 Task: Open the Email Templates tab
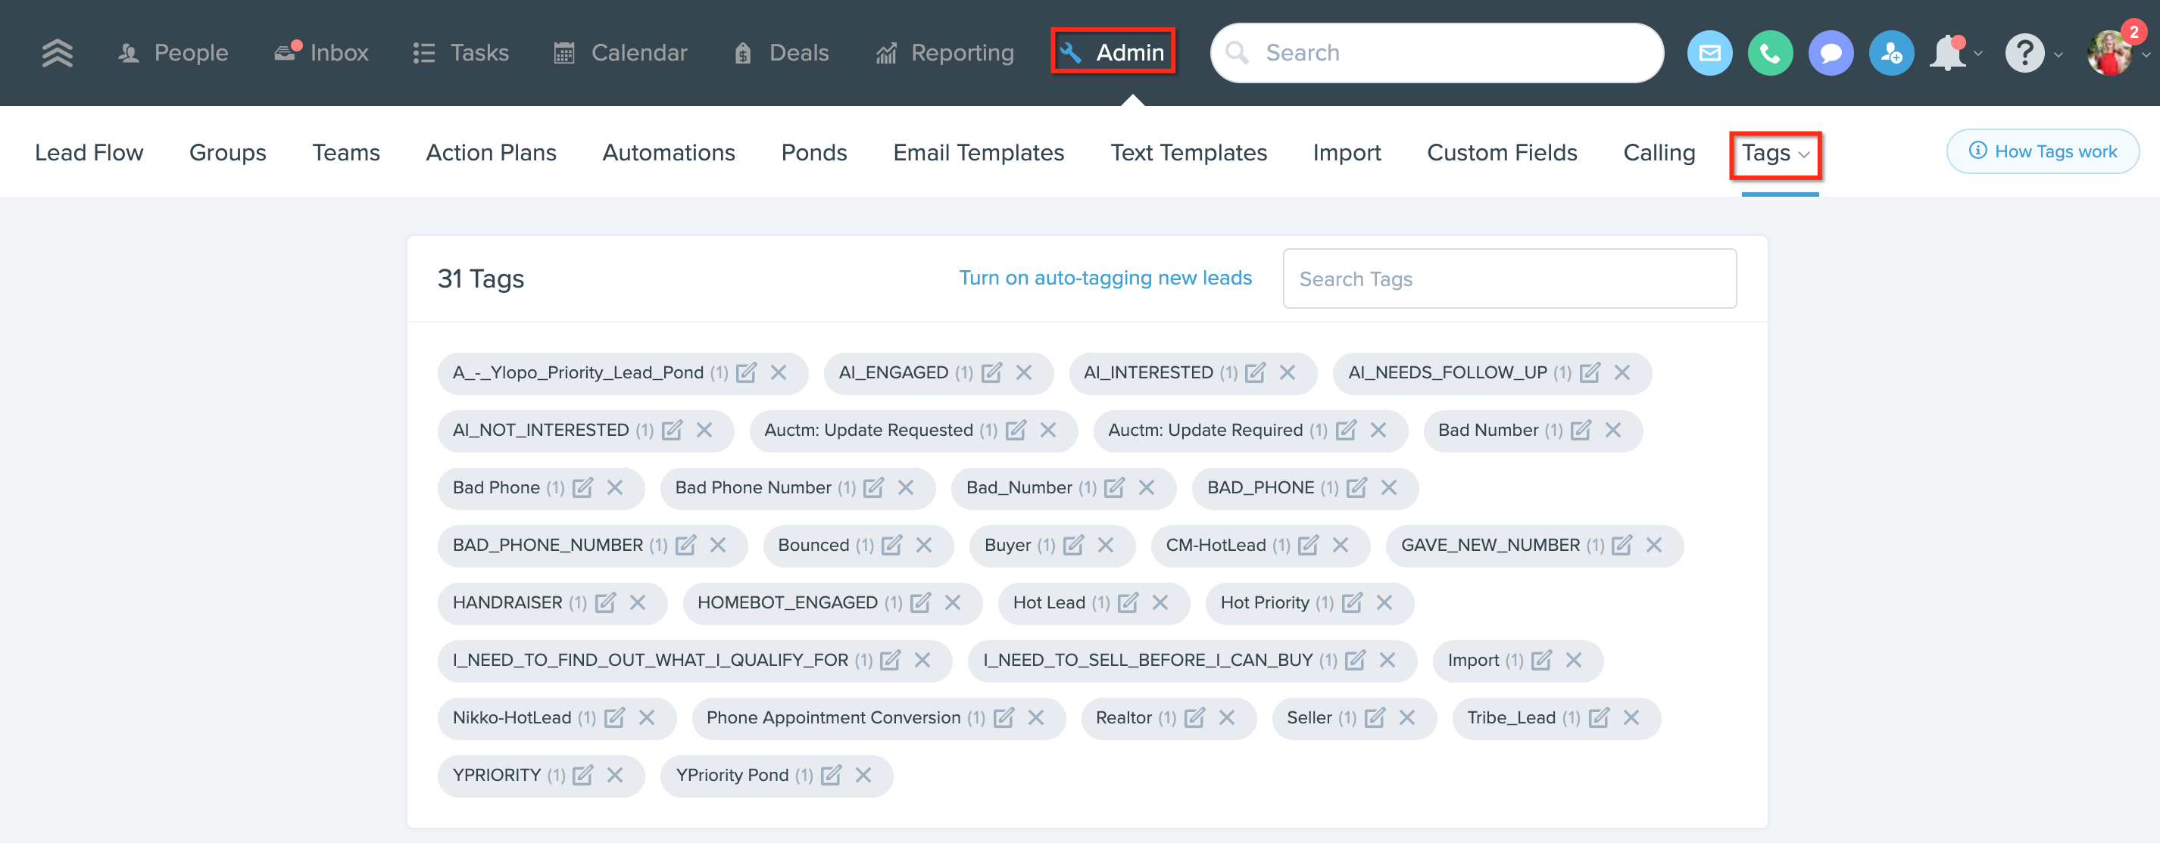tap(978, 153)
